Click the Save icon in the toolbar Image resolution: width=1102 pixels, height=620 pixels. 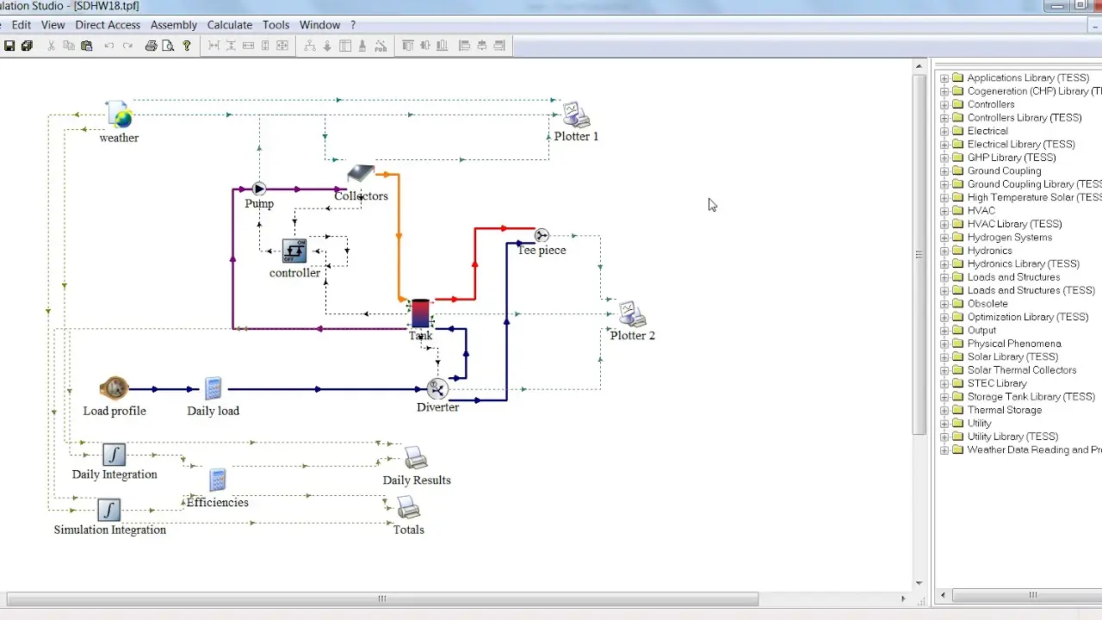[9, 46]
